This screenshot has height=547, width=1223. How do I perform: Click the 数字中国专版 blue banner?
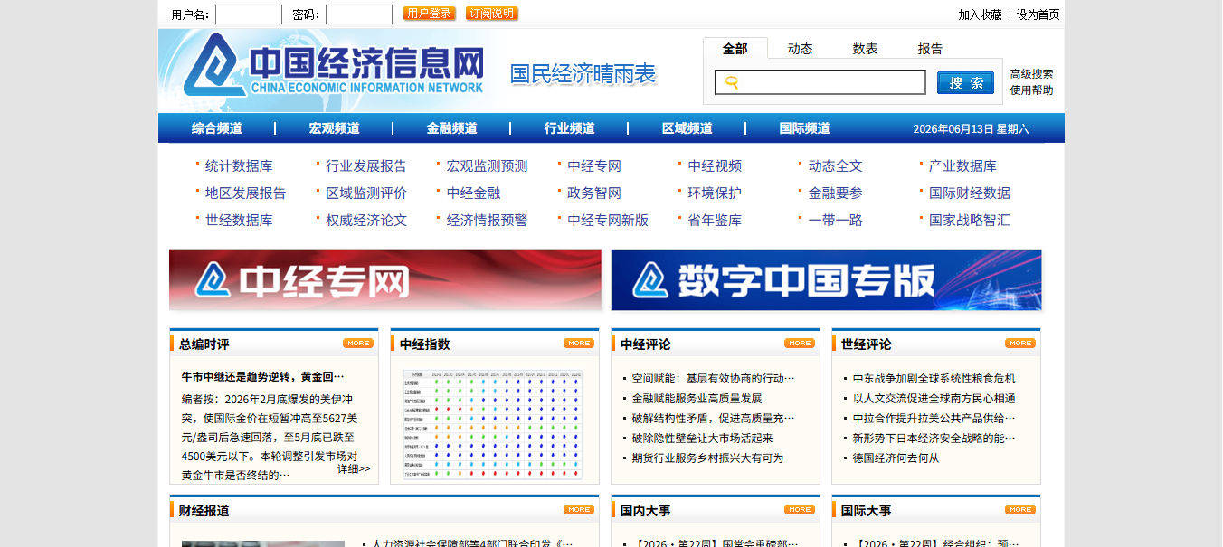pos(826,280)
